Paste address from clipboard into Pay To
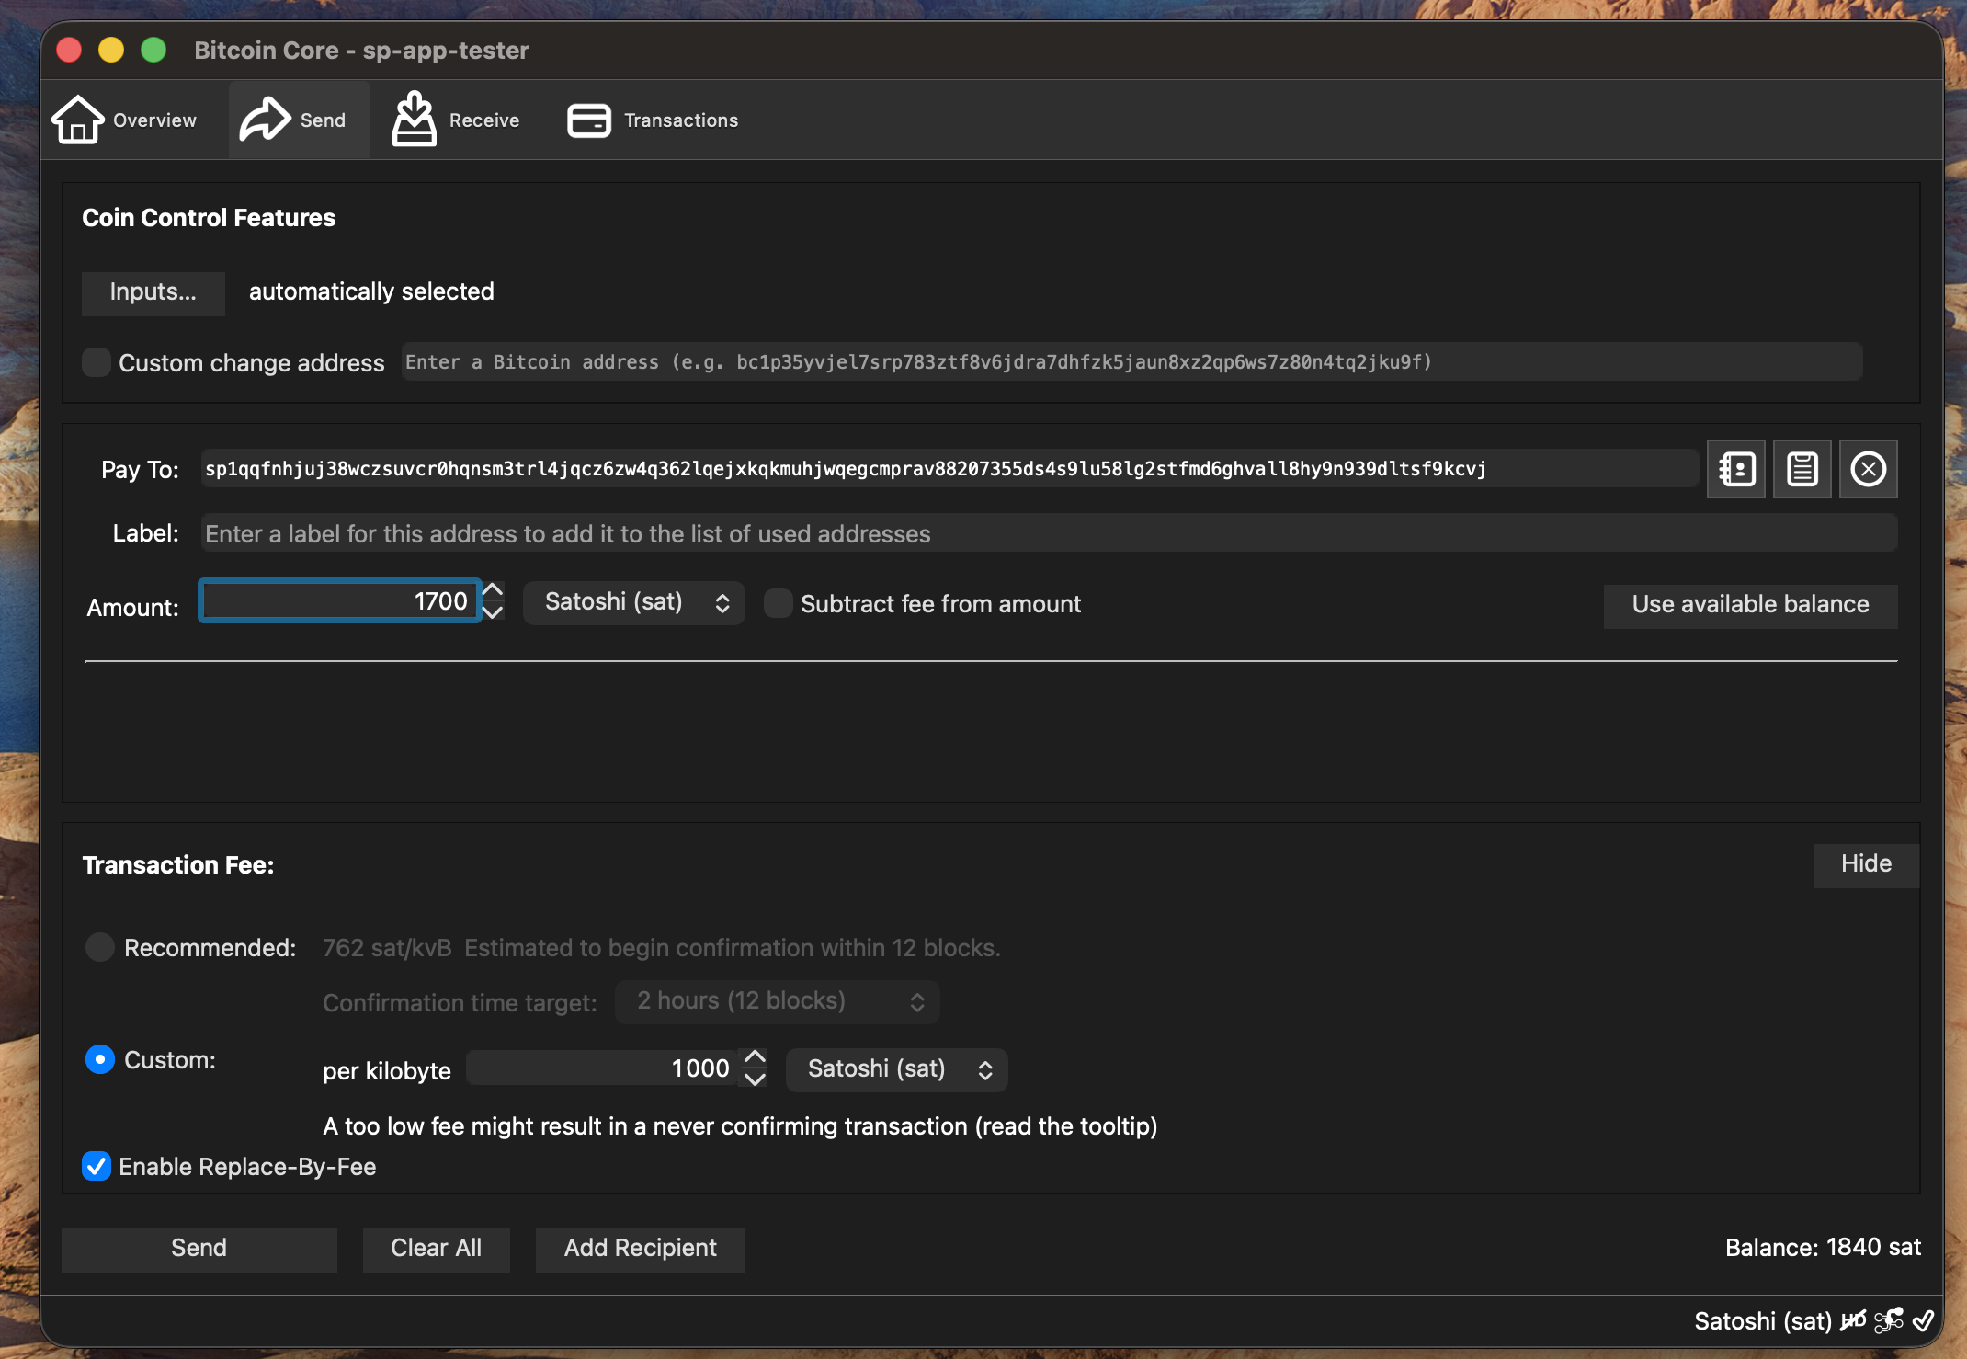Screen dimensions: 1967x1359 [1802, 469]
